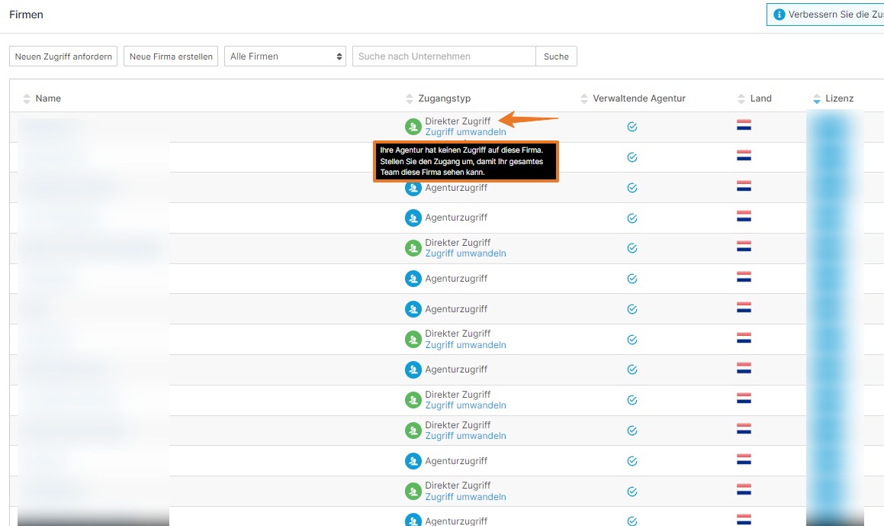884x526 pixels.
Task: Click the sort arrows beside the Name header
Action: [27, 98]
